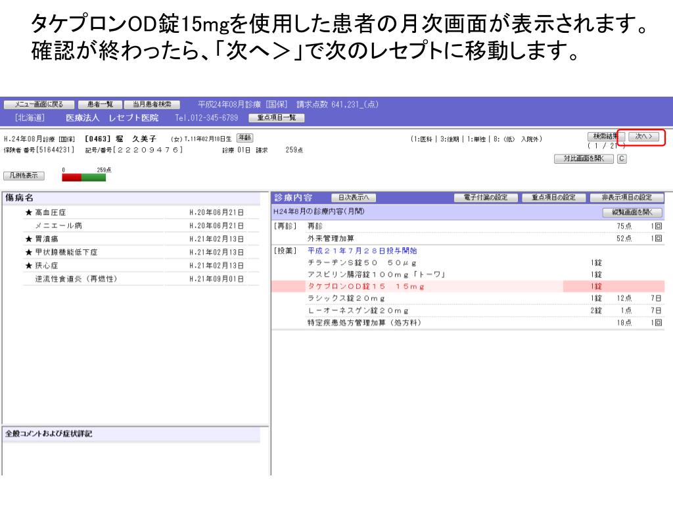
Task: Switch to daily view via 日次表示へ
Action: point(353,197)
